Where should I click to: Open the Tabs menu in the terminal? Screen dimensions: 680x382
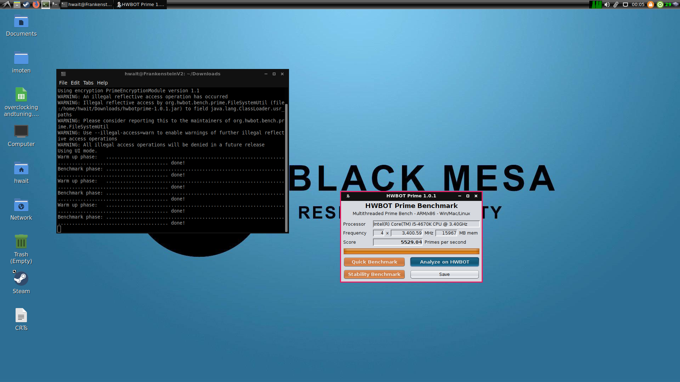coord(88,83)
